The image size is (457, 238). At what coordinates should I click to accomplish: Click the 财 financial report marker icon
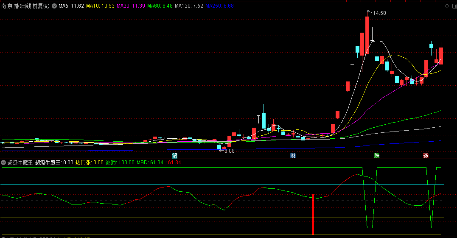(x=293, y=156)
